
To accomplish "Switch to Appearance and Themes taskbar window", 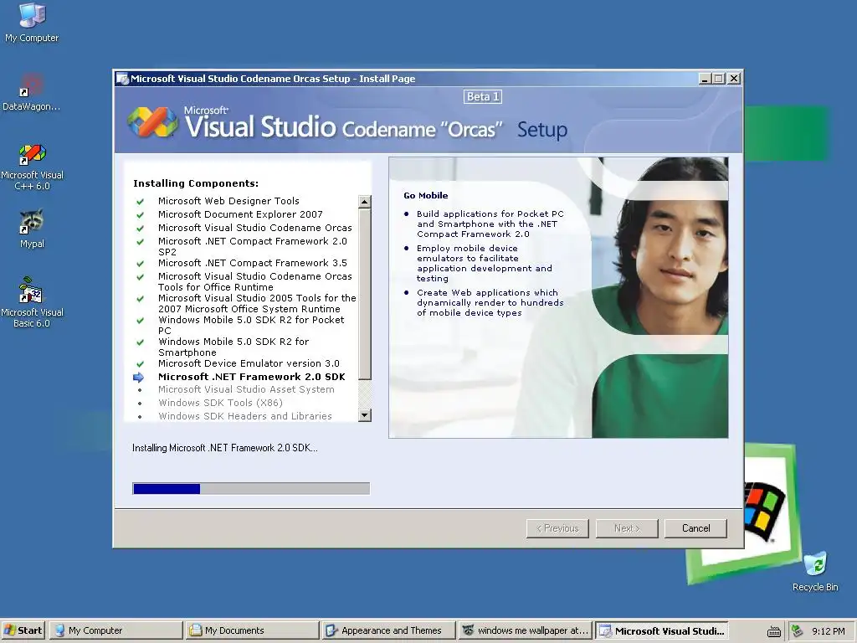I will tap(388, 630).
